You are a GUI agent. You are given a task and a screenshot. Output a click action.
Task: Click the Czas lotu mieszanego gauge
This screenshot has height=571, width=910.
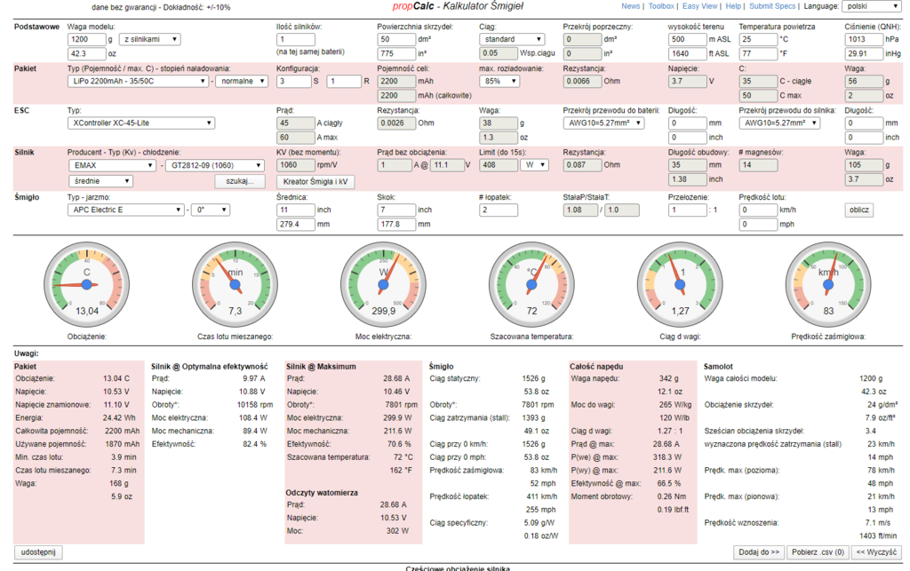(235, 283)
